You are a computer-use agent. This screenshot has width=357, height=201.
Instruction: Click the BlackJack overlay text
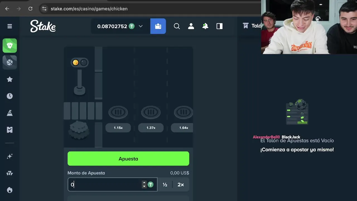(291, 137)
